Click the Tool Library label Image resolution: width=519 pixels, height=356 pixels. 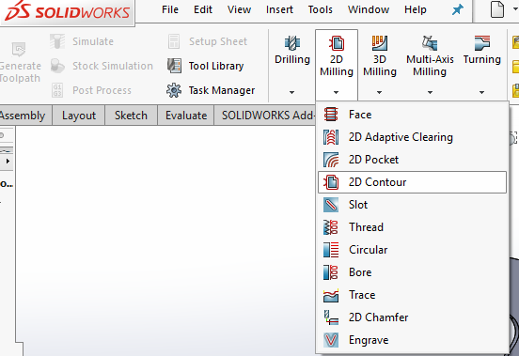[x=216, y=66]
